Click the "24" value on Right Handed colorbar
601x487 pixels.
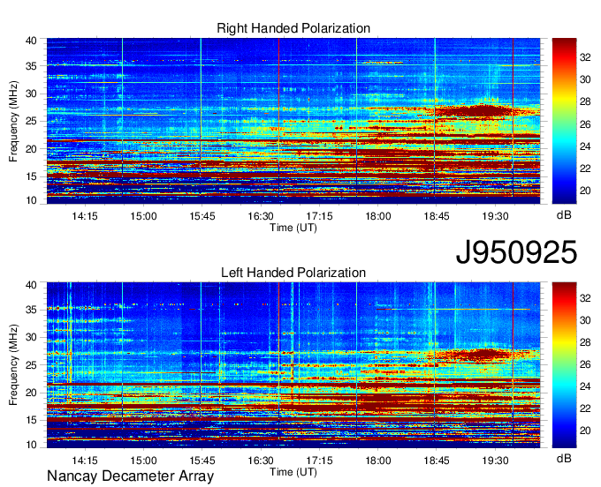[585, 146]
